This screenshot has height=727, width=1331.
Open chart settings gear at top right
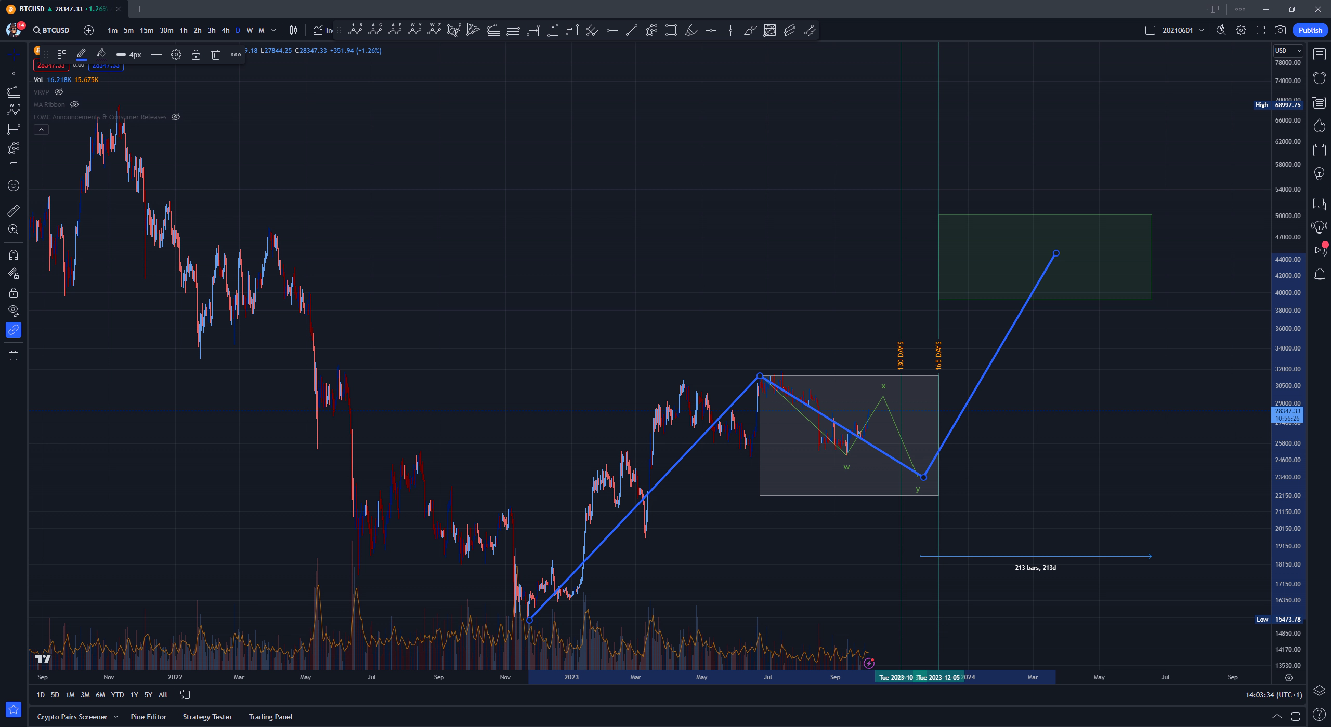(1241, 30)
